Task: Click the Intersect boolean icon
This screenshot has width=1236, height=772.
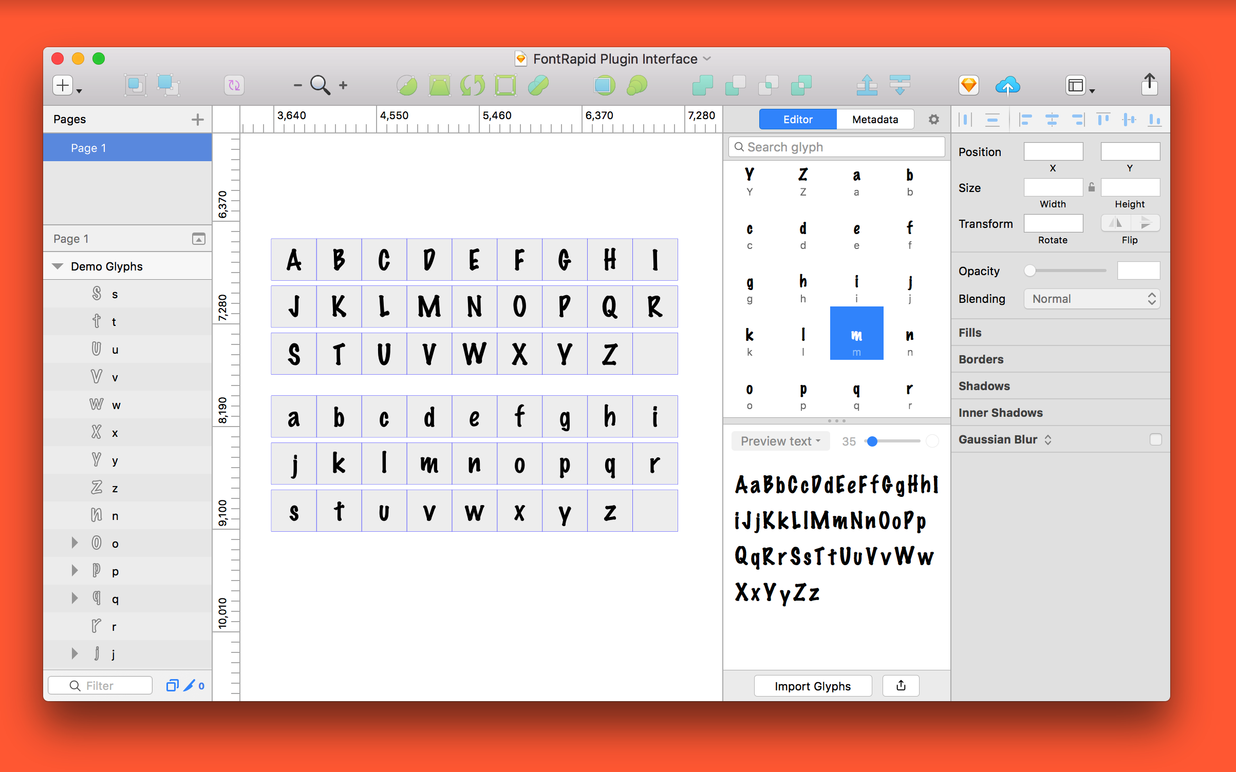Action: (x=768, y=85)
